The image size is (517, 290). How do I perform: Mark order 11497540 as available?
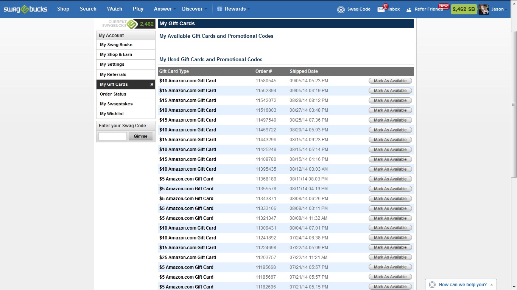(390, 120)
